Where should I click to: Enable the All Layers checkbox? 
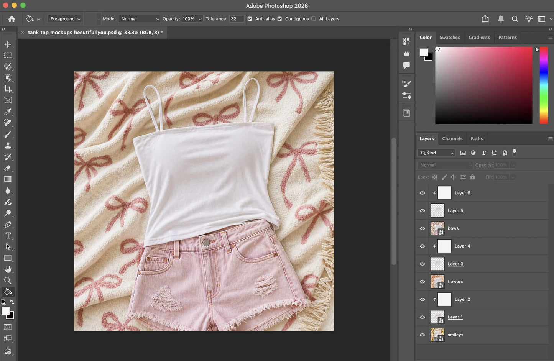click(314, 19)
